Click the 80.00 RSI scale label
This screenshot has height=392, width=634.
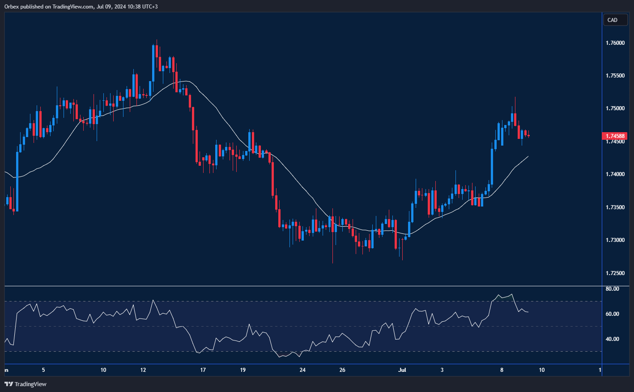[612, 289]
